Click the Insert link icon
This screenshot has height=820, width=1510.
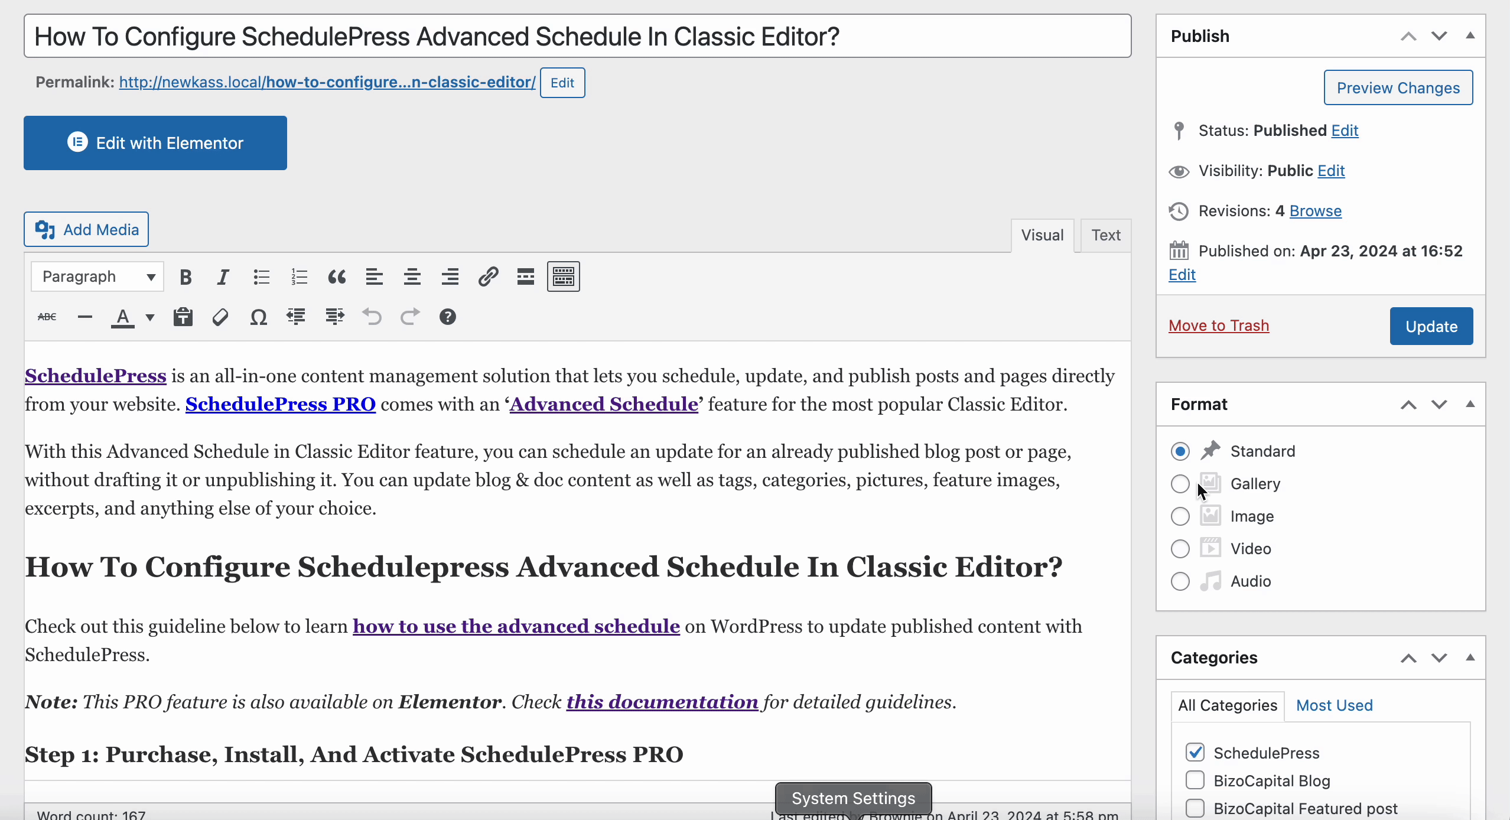coord(487,276)
